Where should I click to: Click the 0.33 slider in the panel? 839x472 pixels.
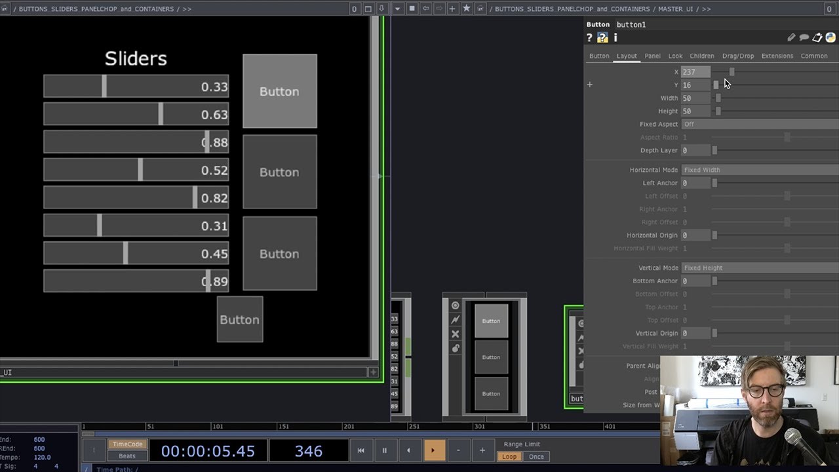coord(136,87)
